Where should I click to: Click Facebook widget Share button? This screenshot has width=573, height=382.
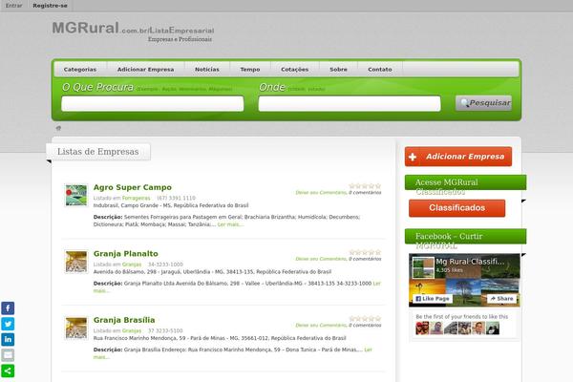(x=501, y=299)
